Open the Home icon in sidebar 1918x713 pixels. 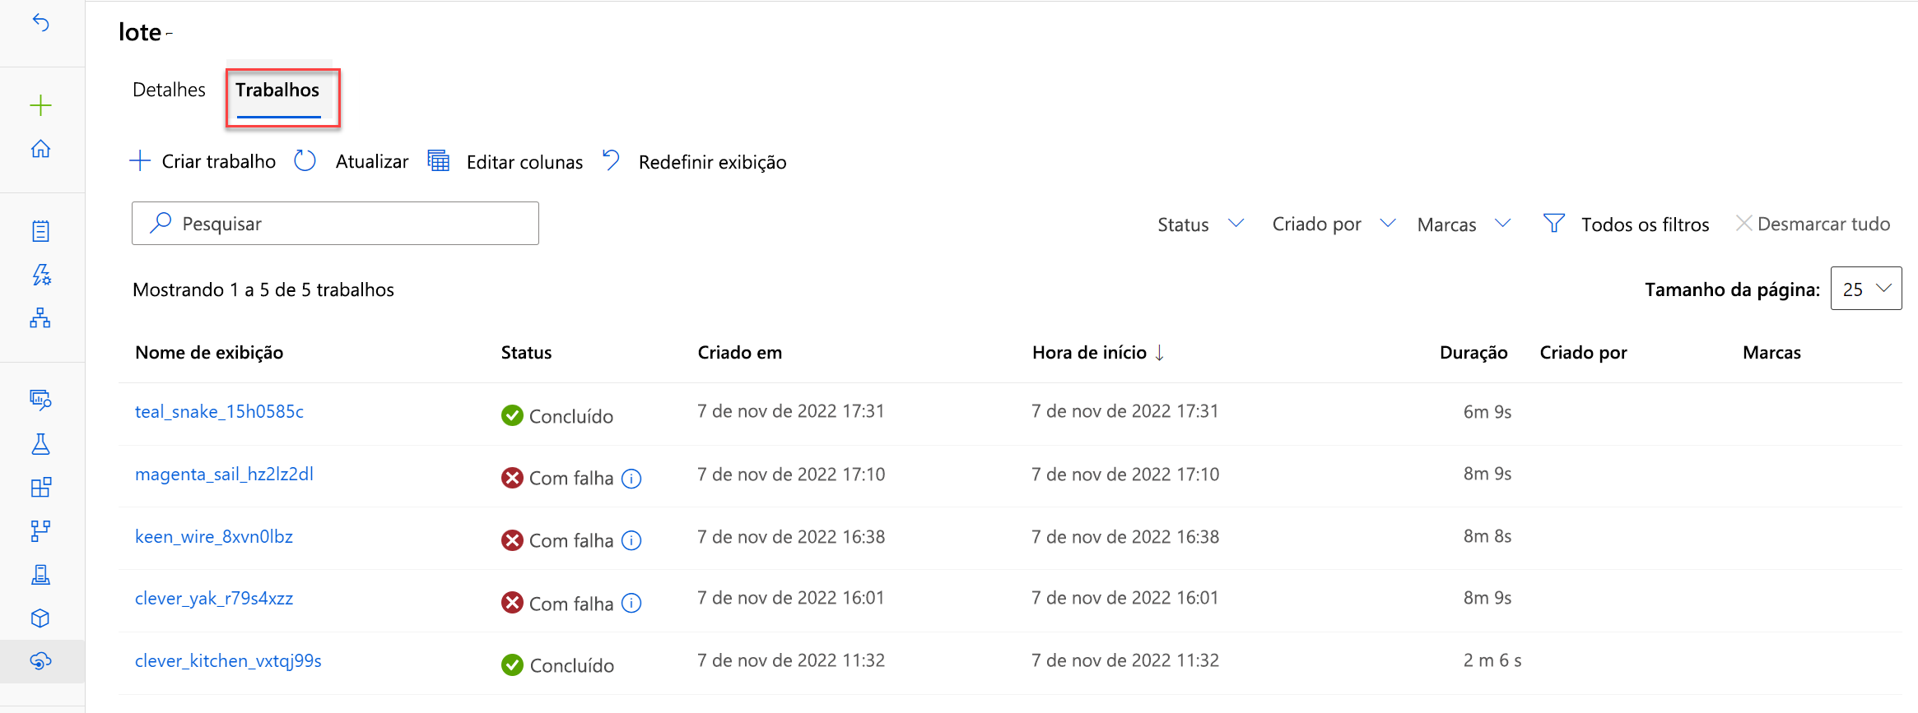[40, 149]
